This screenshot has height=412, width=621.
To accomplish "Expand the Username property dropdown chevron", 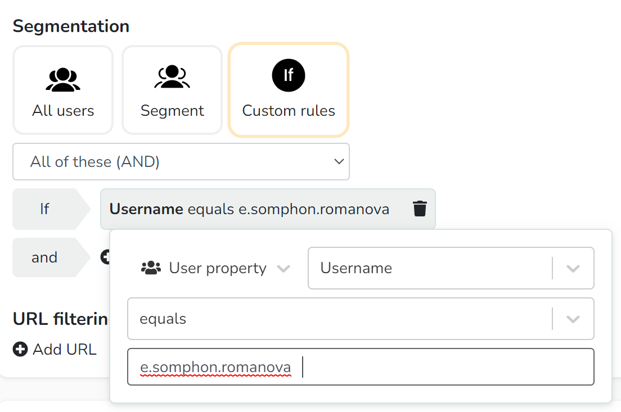I will point(573,268).
